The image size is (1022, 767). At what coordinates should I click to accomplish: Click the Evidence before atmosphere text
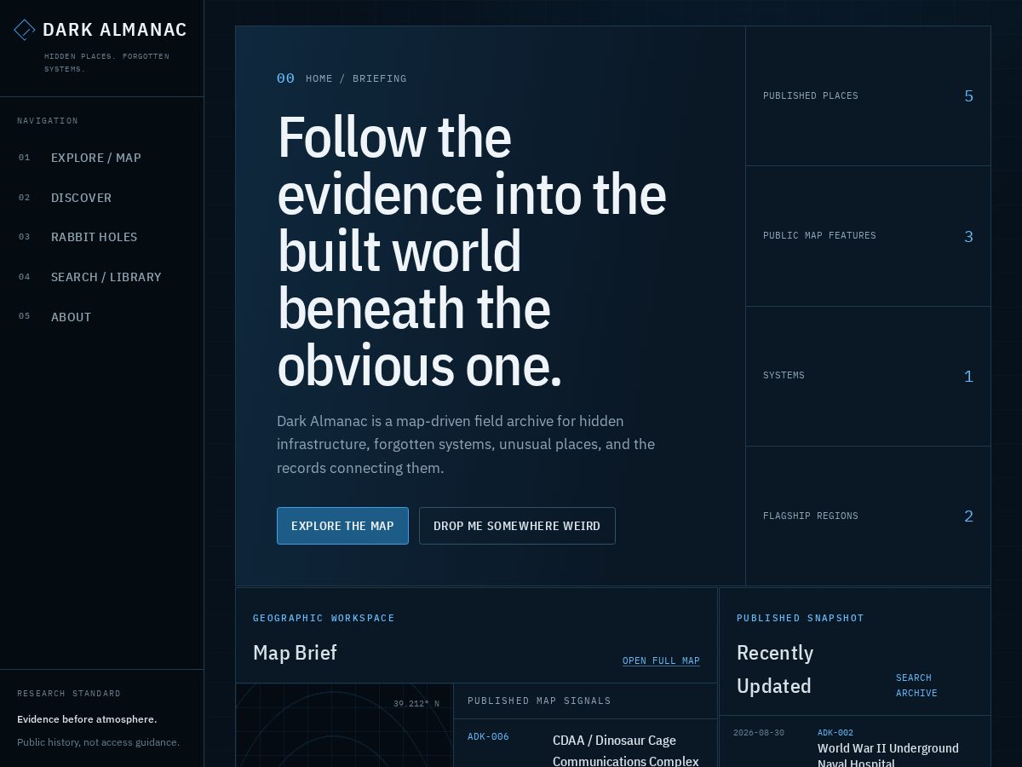click(x=87, y=719)
